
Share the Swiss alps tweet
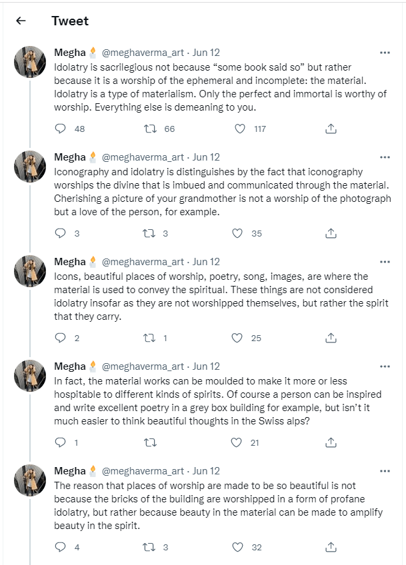330,442
